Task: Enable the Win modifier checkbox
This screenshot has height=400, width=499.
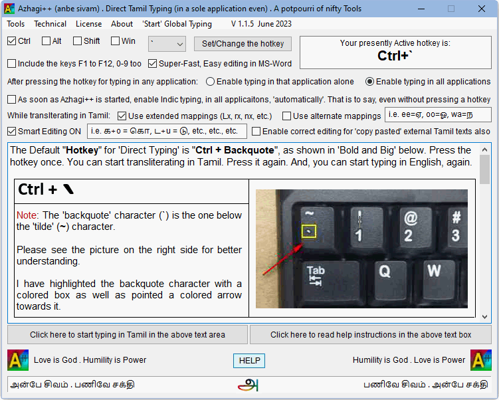Action: 115,41
